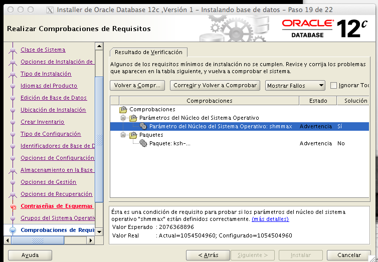Screen dimensions: 378x262
Task: Collapse the Paquetes tree node
Action: coord(123,135)
